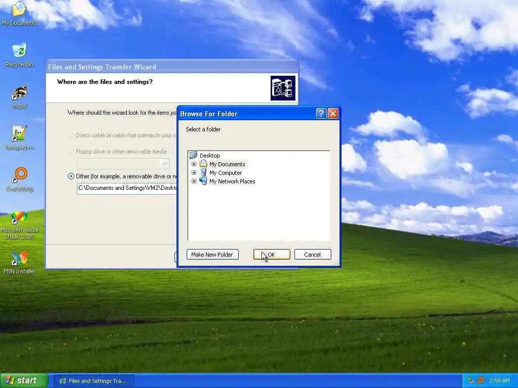Select the Floppy drive radio button
This screenshot has height=388, width=518.
[x=71, y=152]
